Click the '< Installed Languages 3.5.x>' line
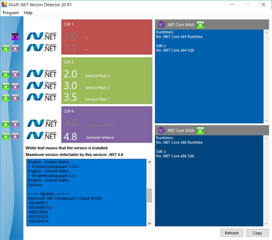272x240 pixels. pyautogui.click(x=54, y=167)
